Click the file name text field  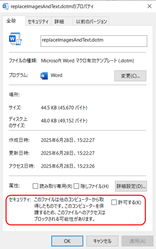(x=94, y=41)
